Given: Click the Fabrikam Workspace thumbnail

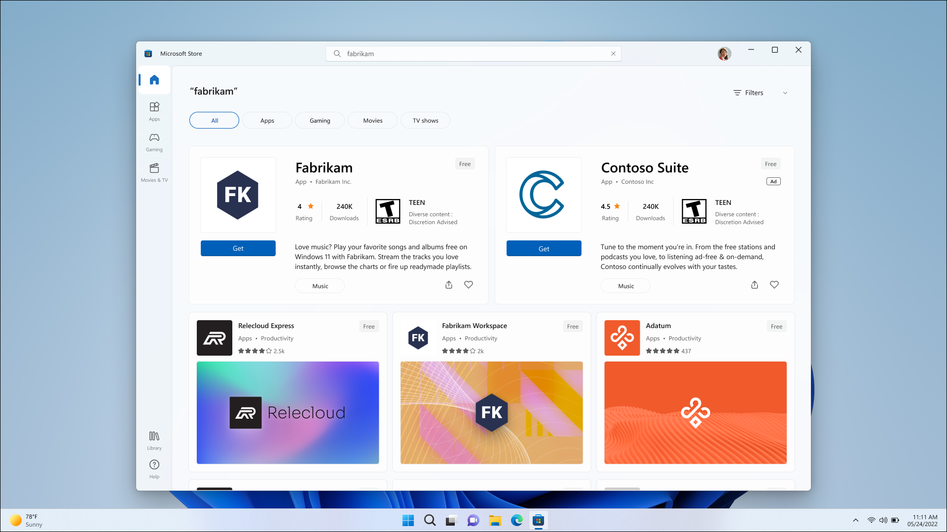Looking at the screenshot, I should click(x=492, y=412).
